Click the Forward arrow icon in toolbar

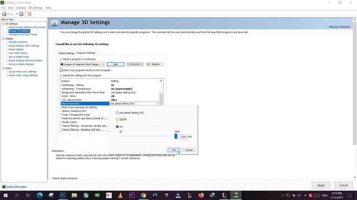tap(21, 14)
